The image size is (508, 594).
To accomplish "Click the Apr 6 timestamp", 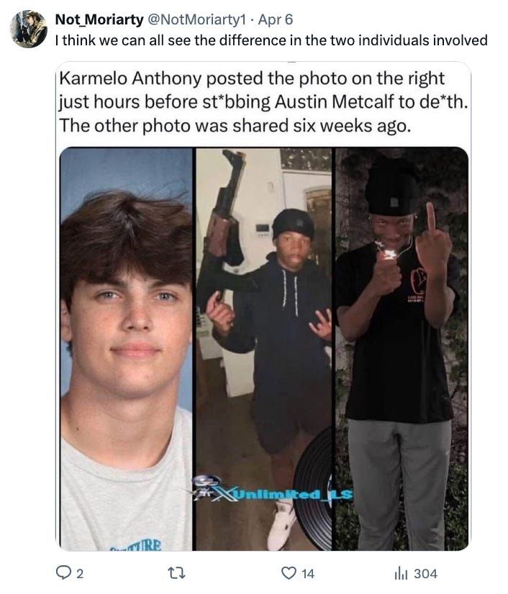I will (276, 19).
